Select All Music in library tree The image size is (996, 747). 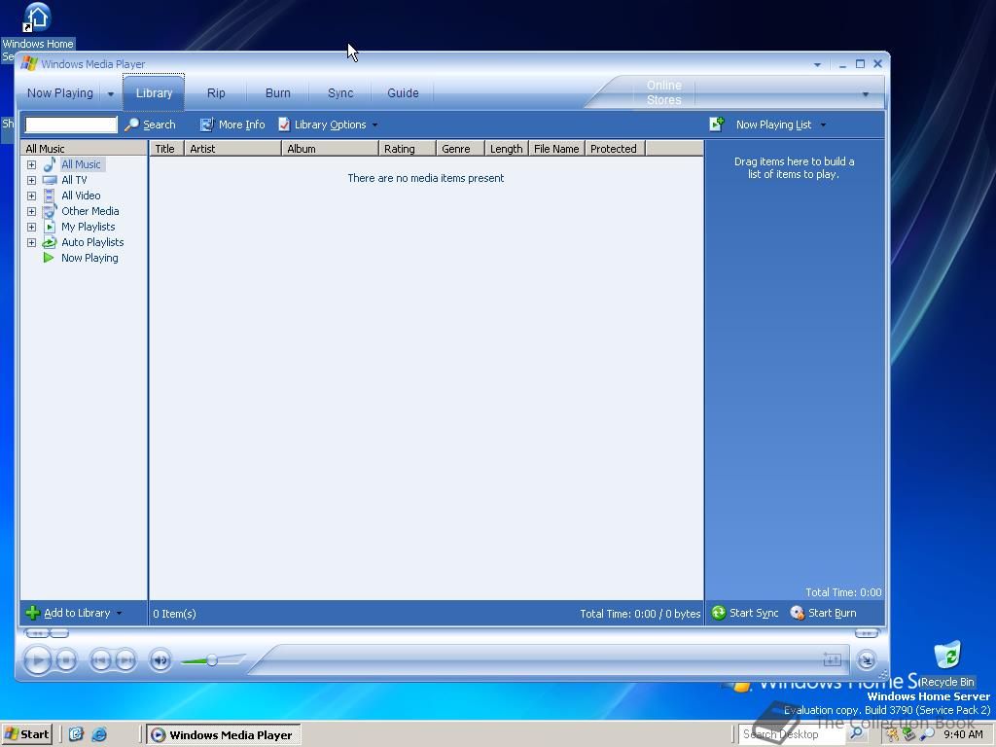click(x=81, y=164)
